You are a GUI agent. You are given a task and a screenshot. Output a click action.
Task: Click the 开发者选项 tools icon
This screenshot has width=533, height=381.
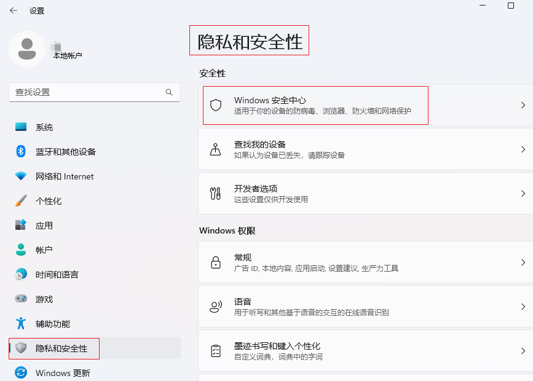point(216,194)
